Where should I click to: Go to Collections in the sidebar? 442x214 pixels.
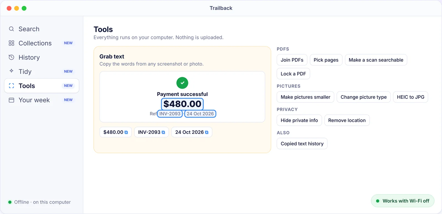42,43
